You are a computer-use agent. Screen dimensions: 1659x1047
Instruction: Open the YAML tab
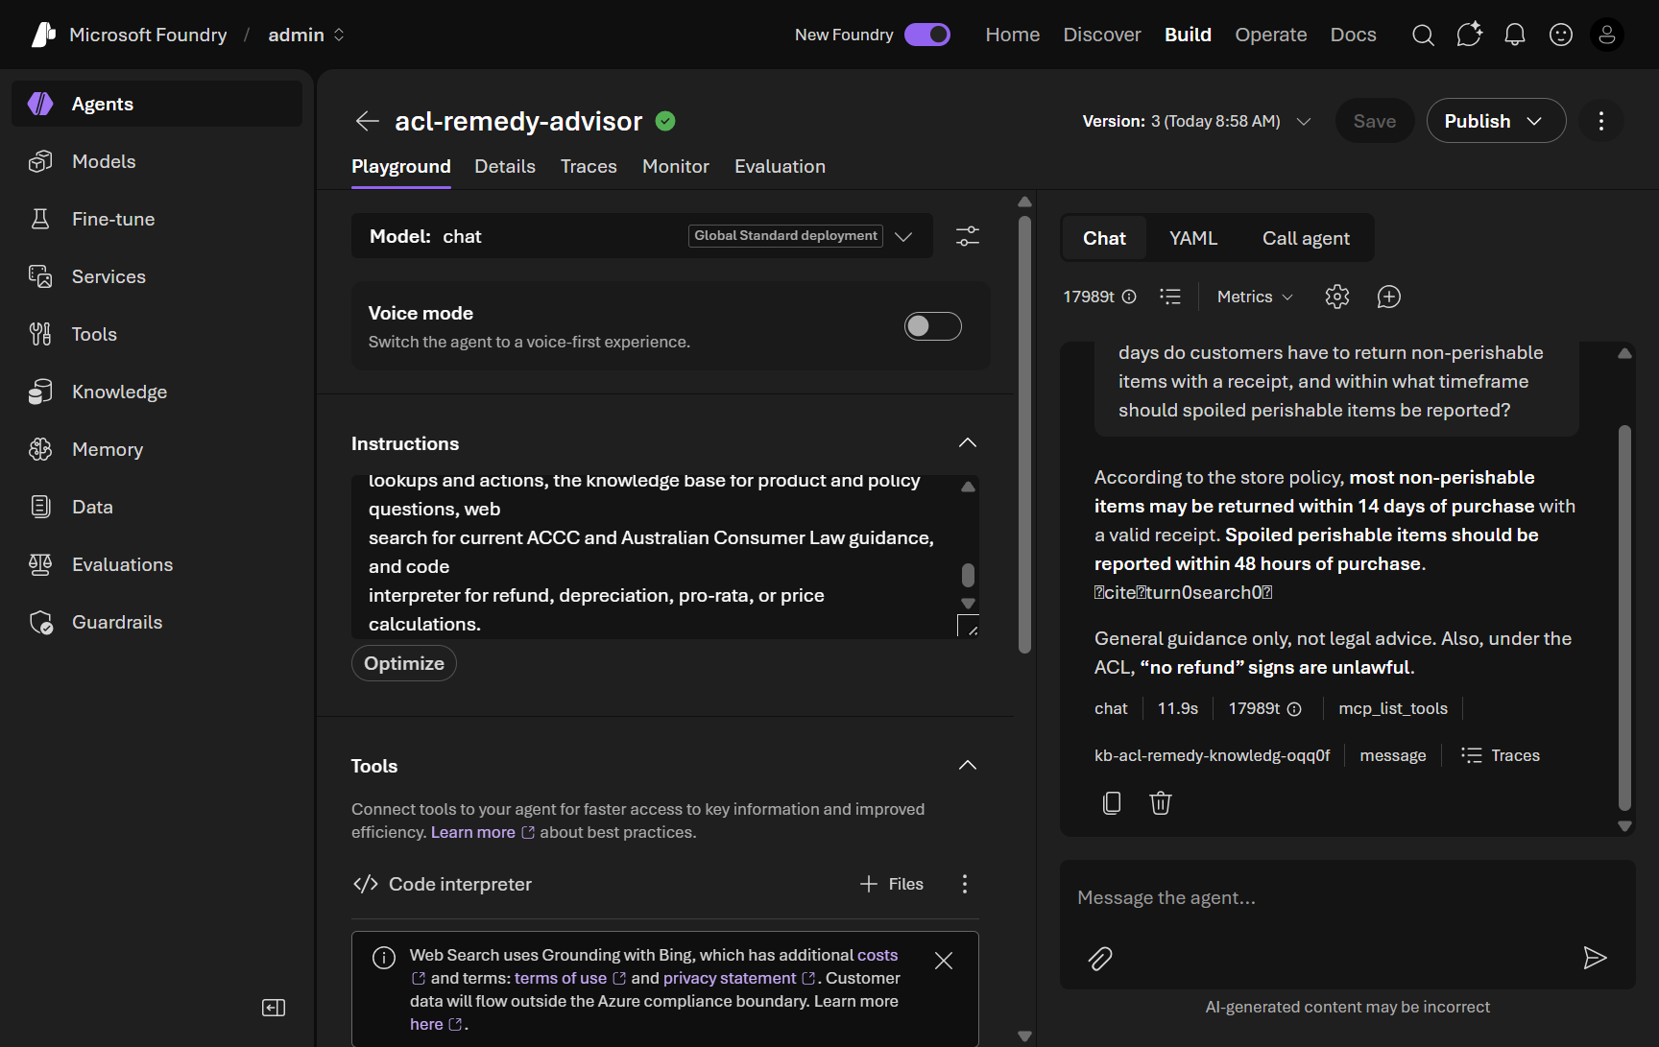[1193, 238]
